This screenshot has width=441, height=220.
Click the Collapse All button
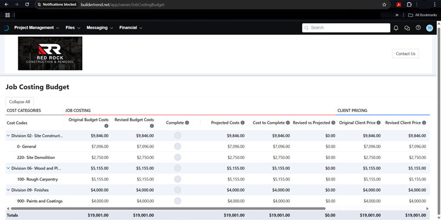[x=19, y=102]
